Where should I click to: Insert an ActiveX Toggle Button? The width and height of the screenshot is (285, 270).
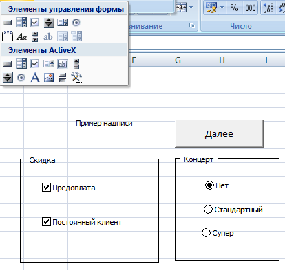click(63, 78)
